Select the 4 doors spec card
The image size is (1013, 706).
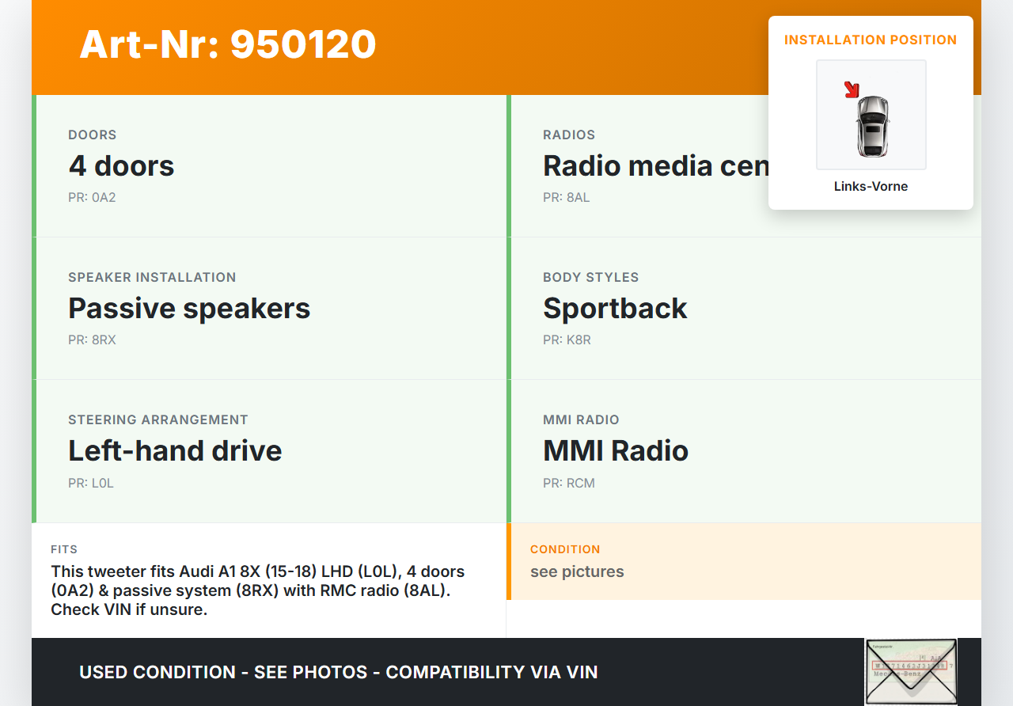269,166
